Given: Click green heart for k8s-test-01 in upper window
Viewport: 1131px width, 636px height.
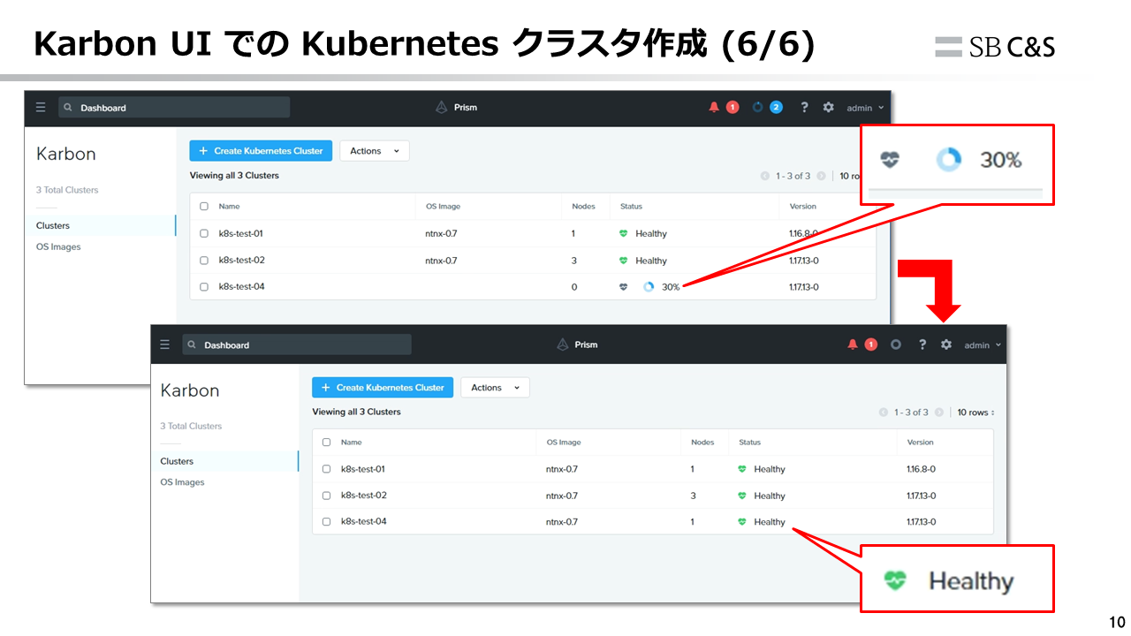Looking at the screenshot, I should click(x=624, y=233).
